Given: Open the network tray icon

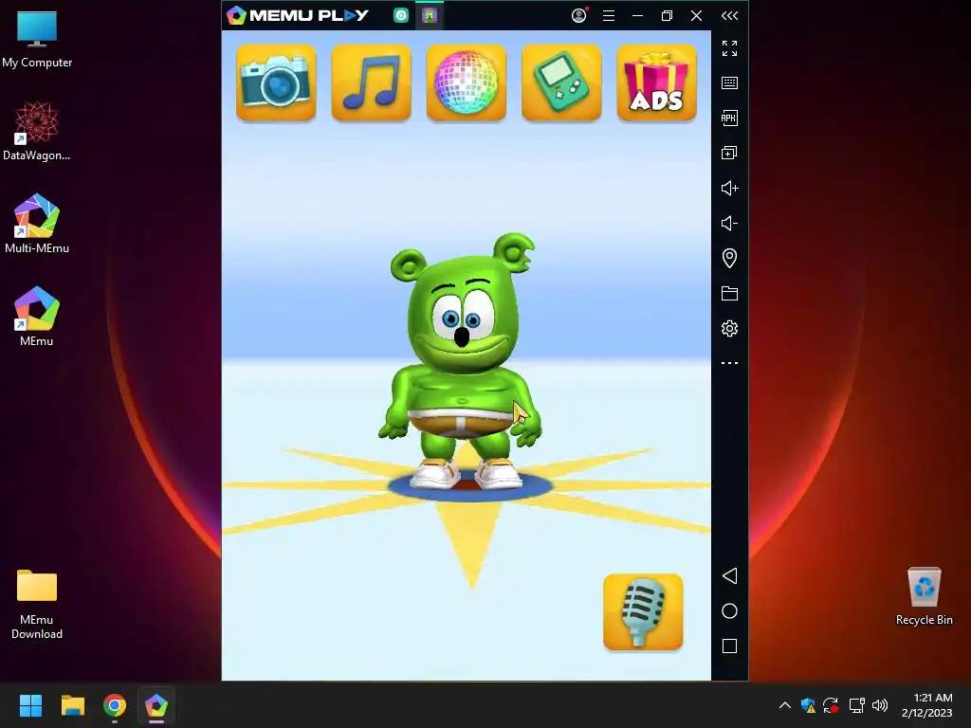Looking at the screenshot, I should (x=856, y=705).
